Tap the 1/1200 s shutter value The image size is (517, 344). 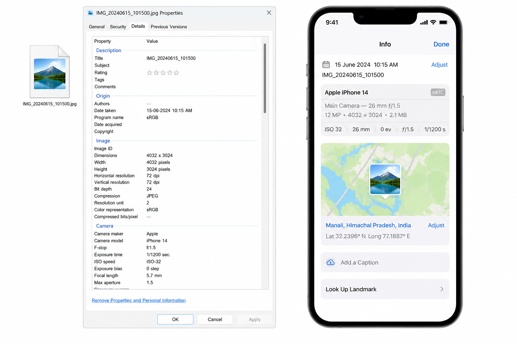(435, 129)
